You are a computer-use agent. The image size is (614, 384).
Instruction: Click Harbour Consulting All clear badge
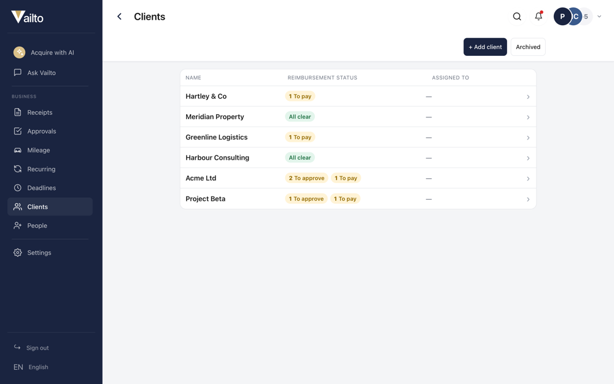point(300,157)
